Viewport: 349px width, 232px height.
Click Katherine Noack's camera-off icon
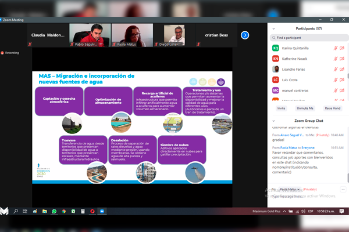click(x=343, y=59)
